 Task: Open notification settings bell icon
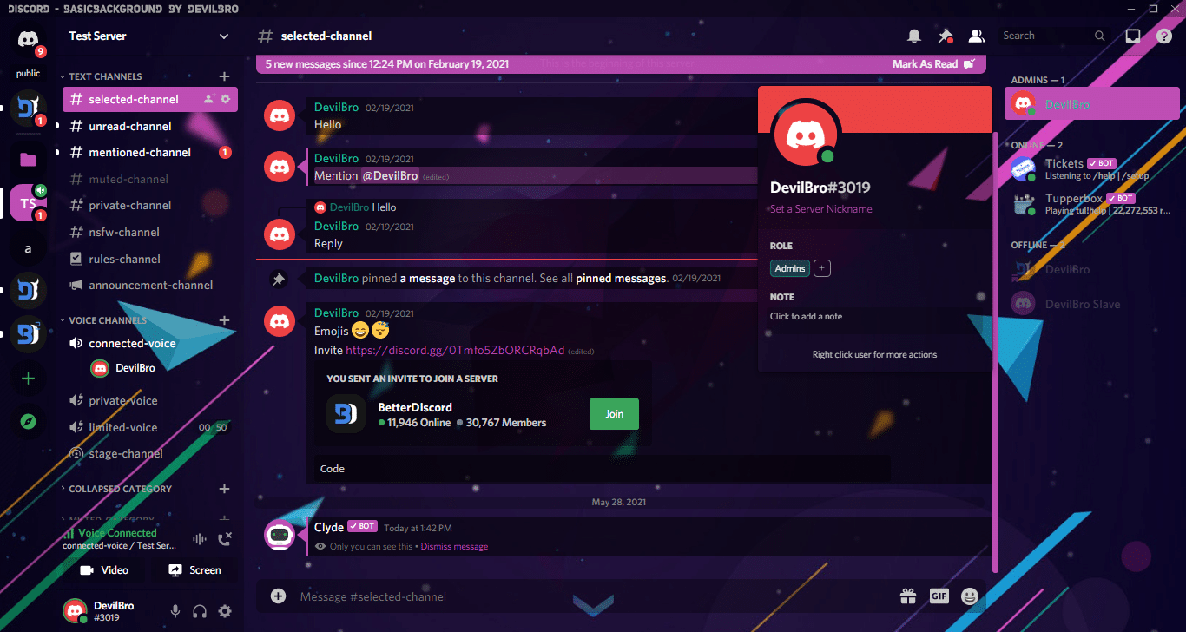[x=913, y=36]
